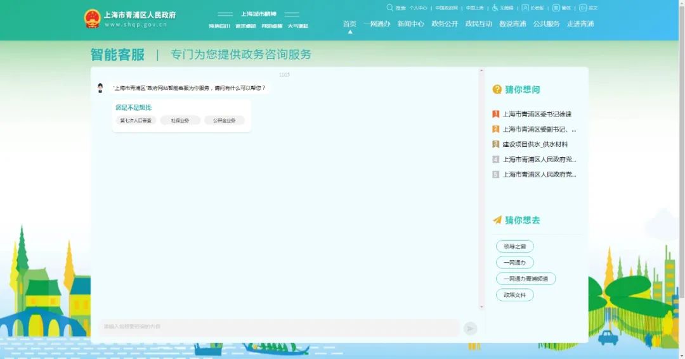Select the 第七次人口普查 suggestion chip
The width and height of the screenshot is (685, 359).
pos(136,120)
